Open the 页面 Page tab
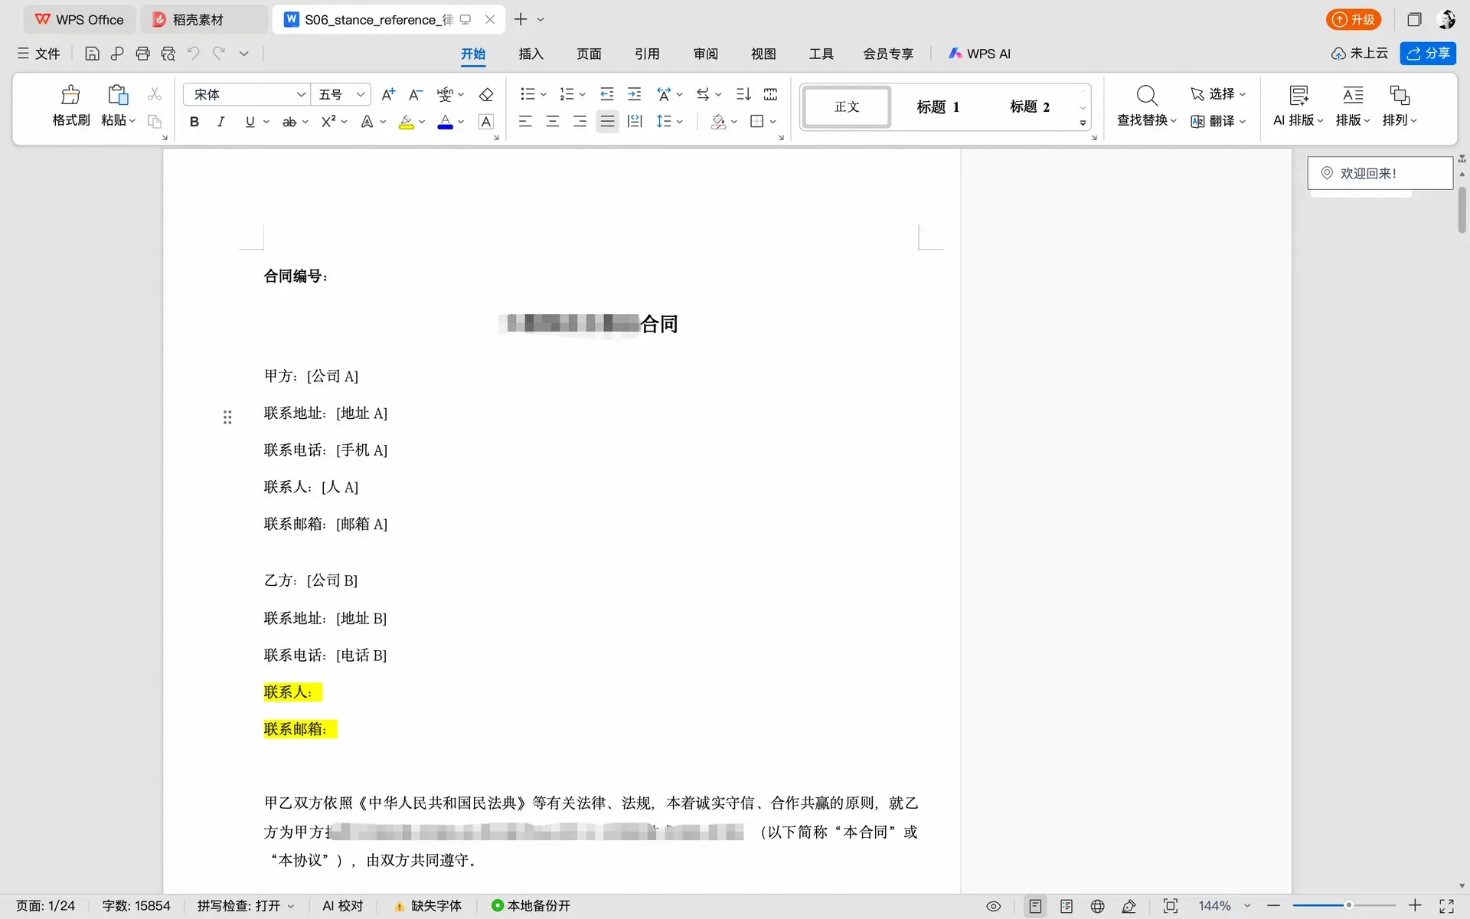1470x919 pixels. pyautogui.click(x=589, y=54)
